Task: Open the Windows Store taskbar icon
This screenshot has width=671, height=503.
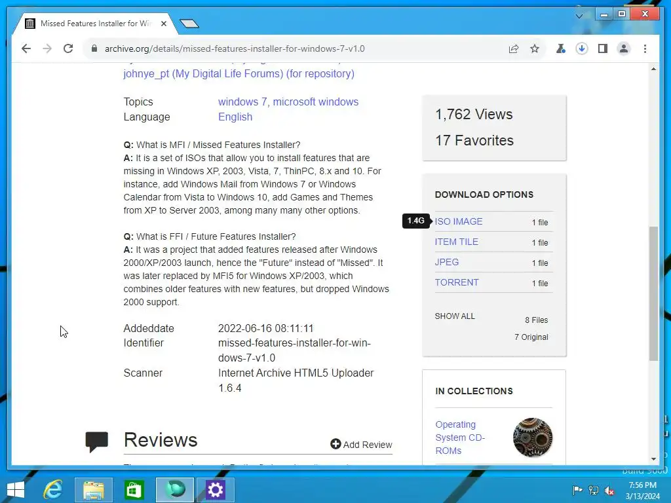Action: tap(134, 490)
